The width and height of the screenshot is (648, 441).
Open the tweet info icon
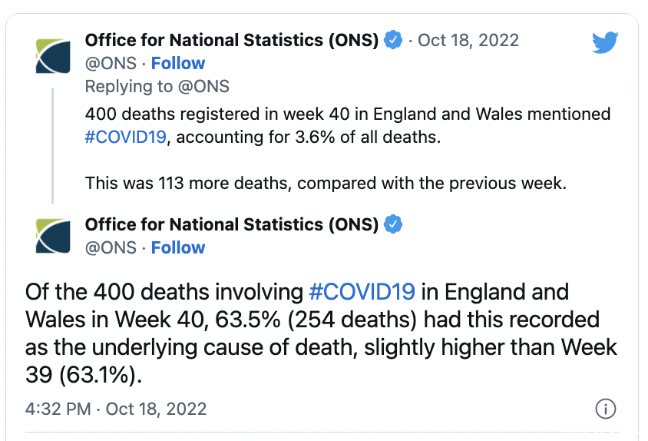606,409
